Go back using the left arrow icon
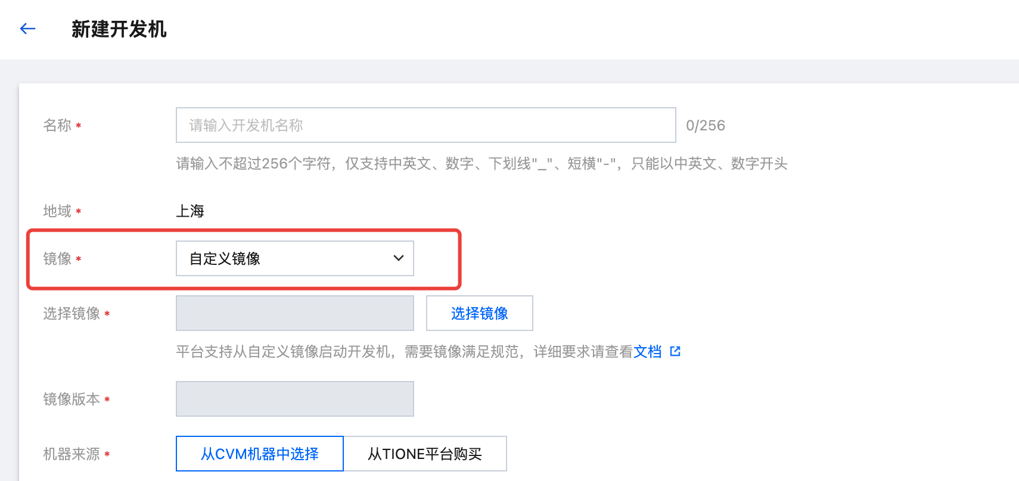The height and width of the screenshot is (481, 1019). 27,29
